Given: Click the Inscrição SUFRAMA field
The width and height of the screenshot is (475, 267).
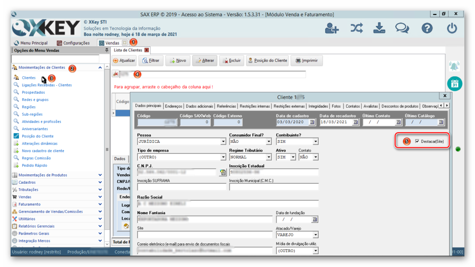Looking at the screenshot, I should 181,187.
